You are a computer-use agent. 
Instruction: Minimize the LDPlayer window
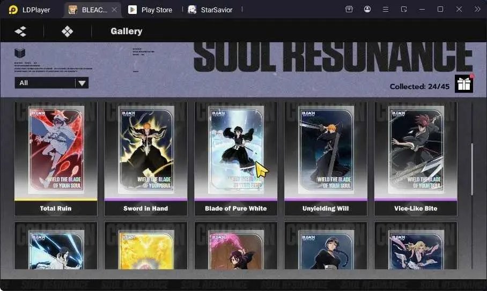(x=422, y=9)
